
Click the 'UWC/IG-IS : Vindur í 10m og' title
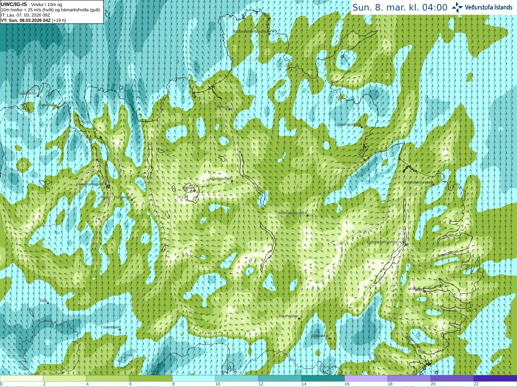[x=32, y=4]
